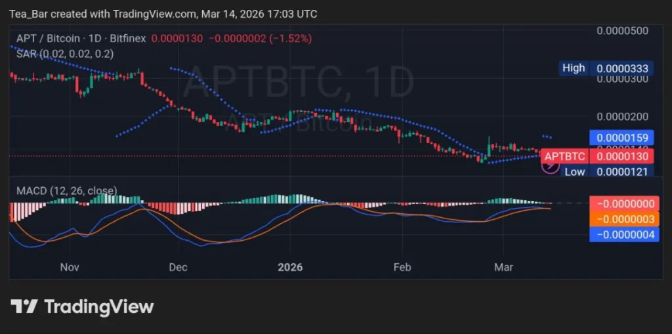Select the red APTBTC price tag

pos(564,156)
